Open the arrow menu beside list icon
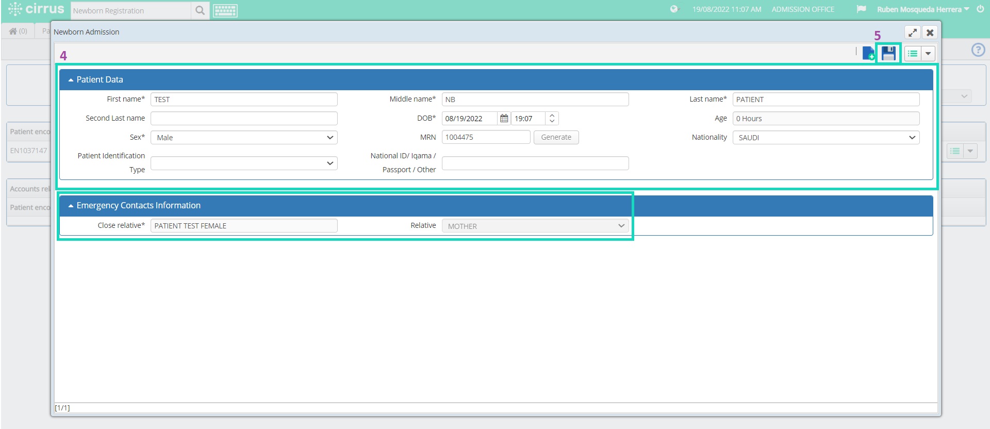990x429 pixels. [928, 53]
